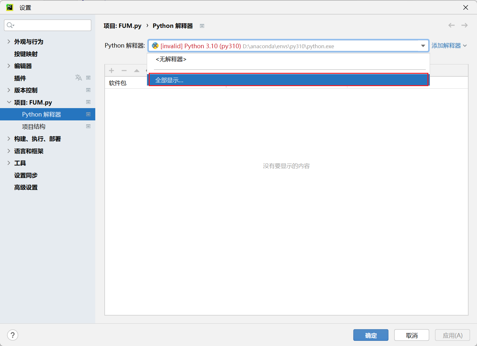477x346 pixels.
Task: Focus the settings search field
Action: (48, 25)
